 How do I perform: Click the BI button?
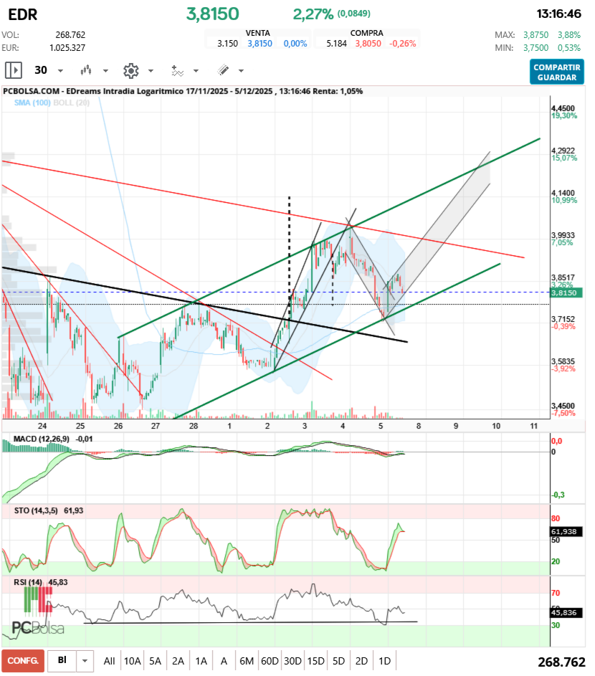point(62,660)
